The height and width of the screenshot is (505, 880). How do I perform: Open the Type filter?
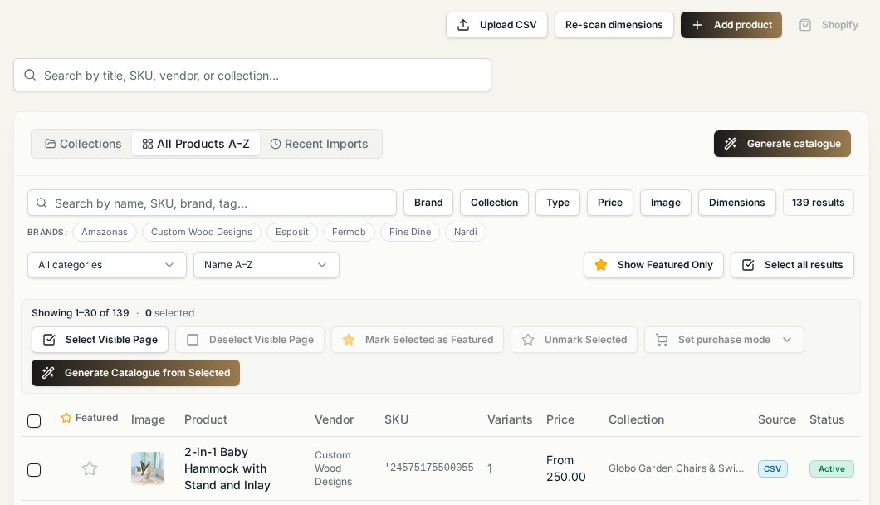[558, 202]
